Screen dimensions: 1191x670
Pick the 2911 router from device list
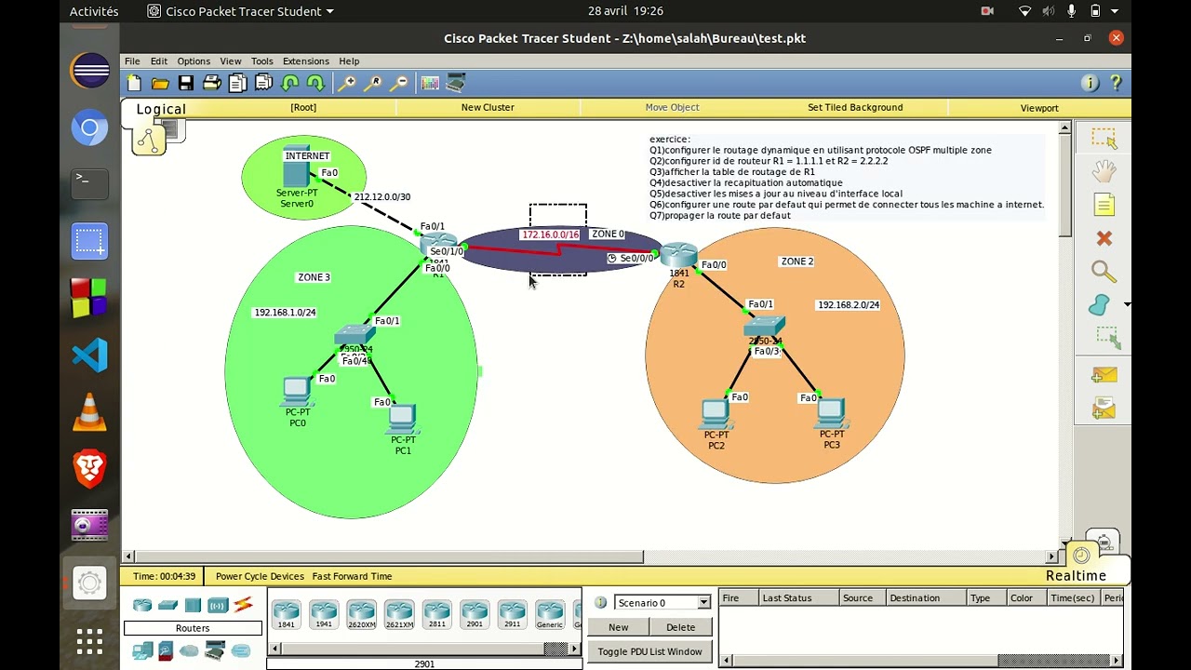click(x=512, y=614)
